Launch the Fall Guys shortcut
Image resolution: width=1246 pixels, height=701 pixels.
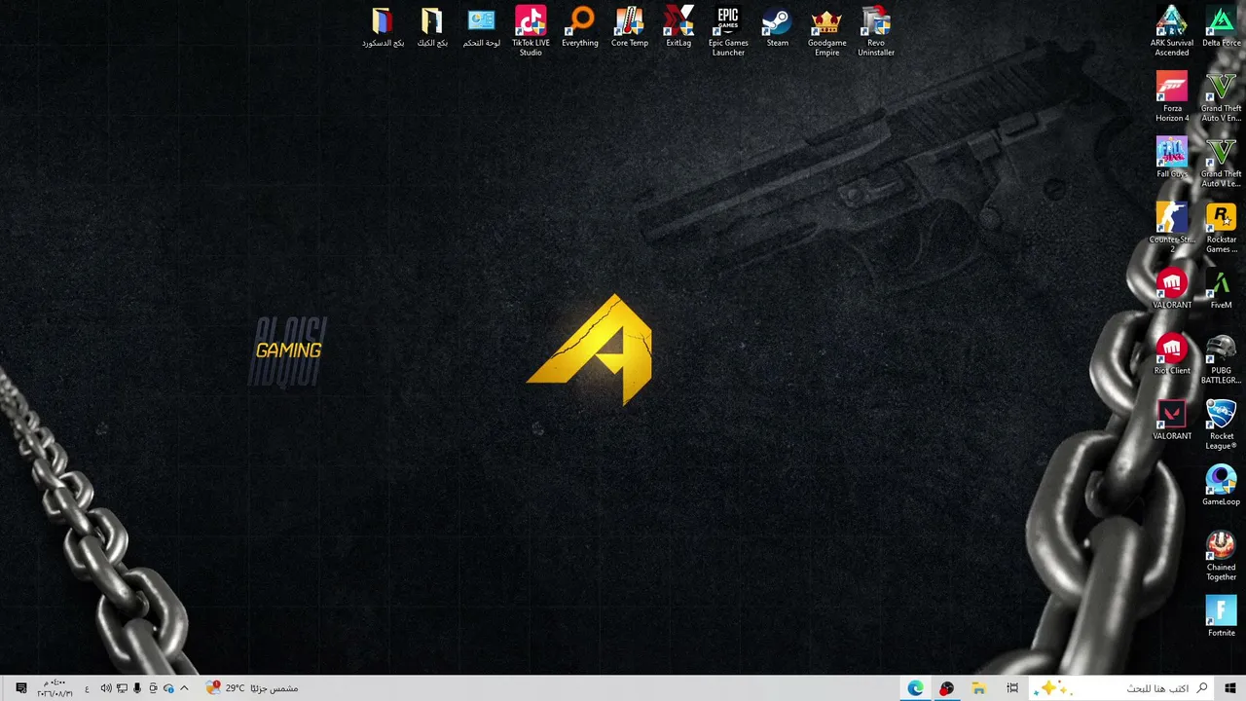(1172, 158)
